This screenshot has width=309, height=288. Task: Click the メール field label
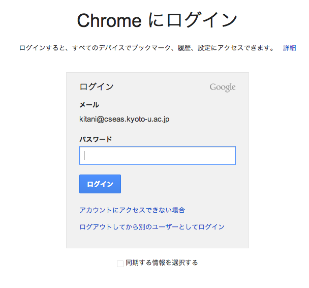click(89, 105)
